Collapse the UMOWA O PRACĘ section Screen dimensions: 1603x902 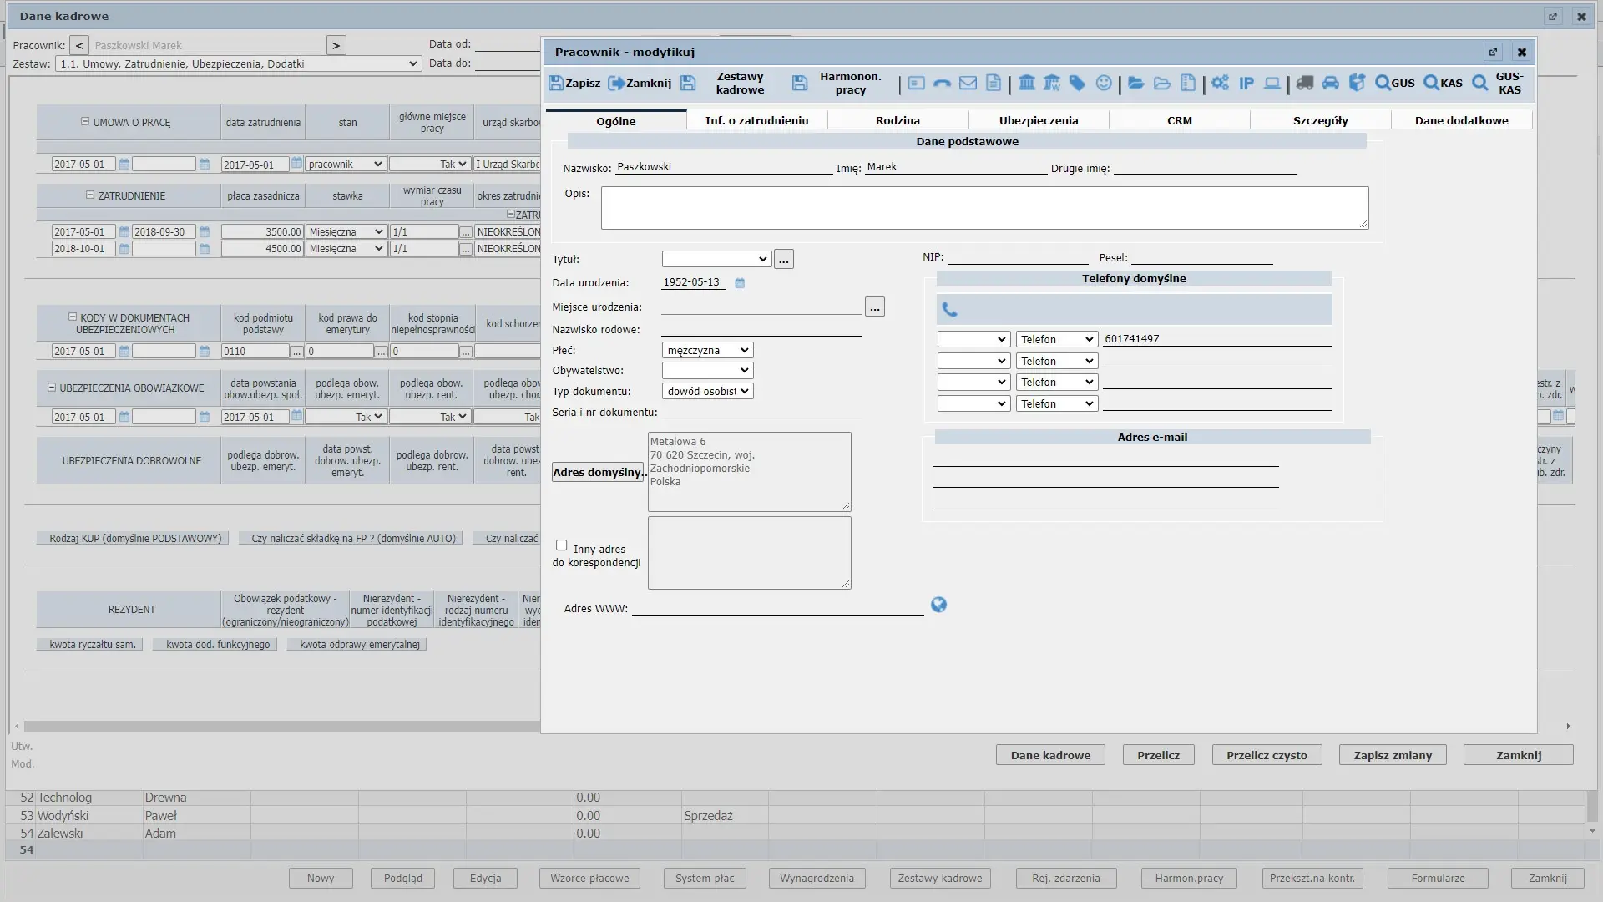pos(85,121)
